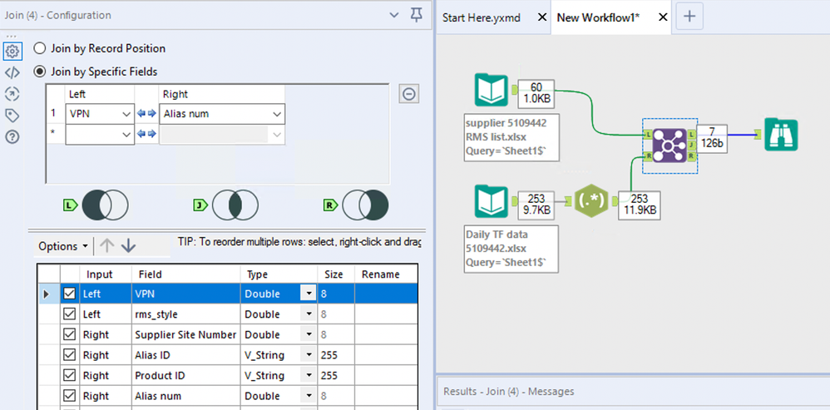Click the Size column header
This screenshot has height=410, width=830.
tap(336, 274)
